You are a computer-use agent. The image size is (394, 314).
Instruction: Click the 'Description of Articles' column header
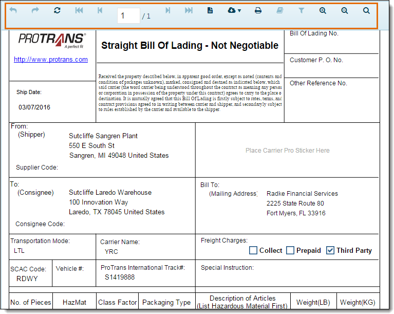pyautogui.click(x=242, y=299)
